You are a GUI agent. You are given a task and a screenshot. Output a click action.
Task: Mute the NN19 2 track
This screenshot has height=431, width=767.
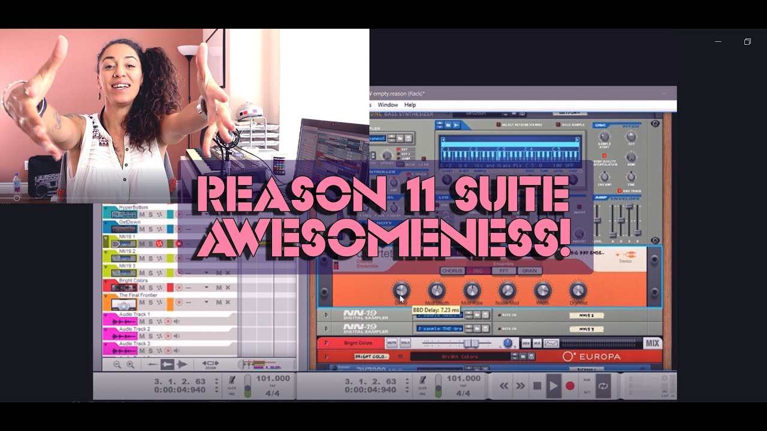[x=142, y=258]
